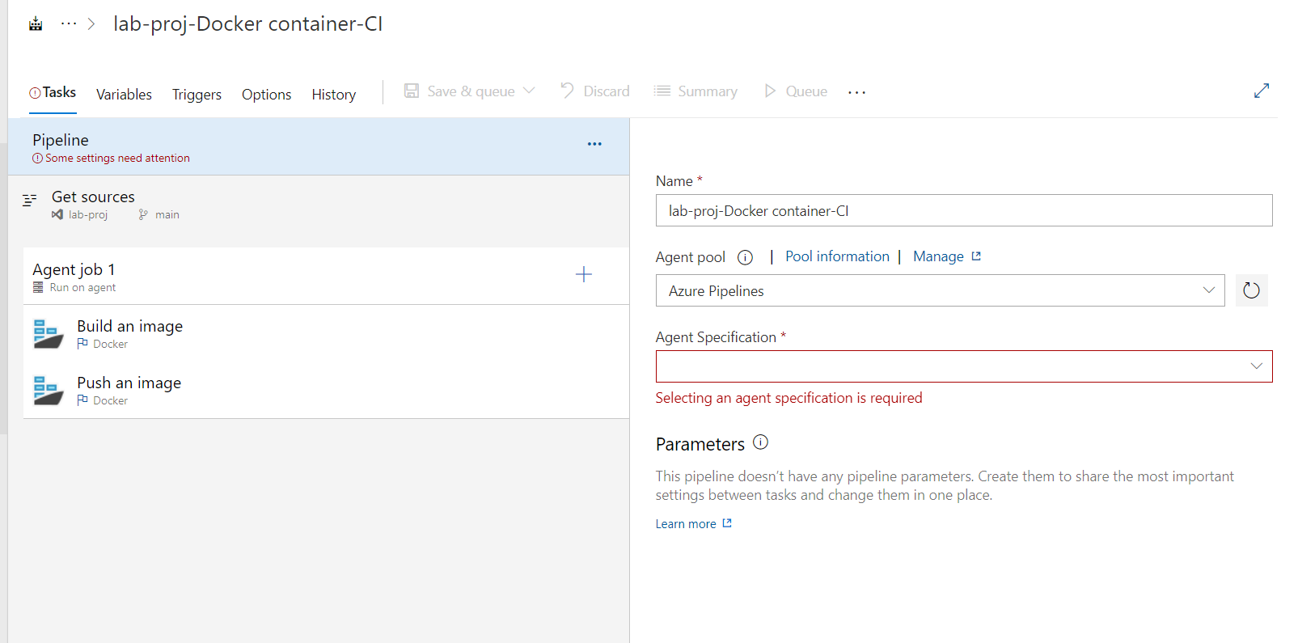Screen dimensions: 1298x643
Task: Click the Queue button
Action: click(x=796, y=91)
